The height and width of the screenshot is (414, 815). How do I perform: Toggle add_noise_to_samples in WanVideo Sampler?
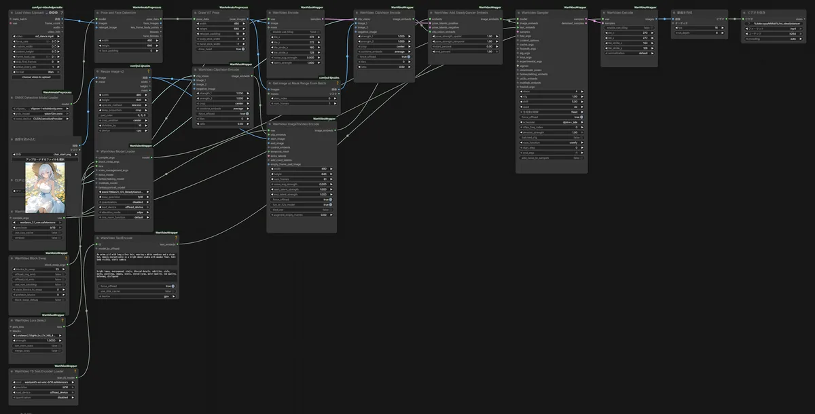coord(551,157)
